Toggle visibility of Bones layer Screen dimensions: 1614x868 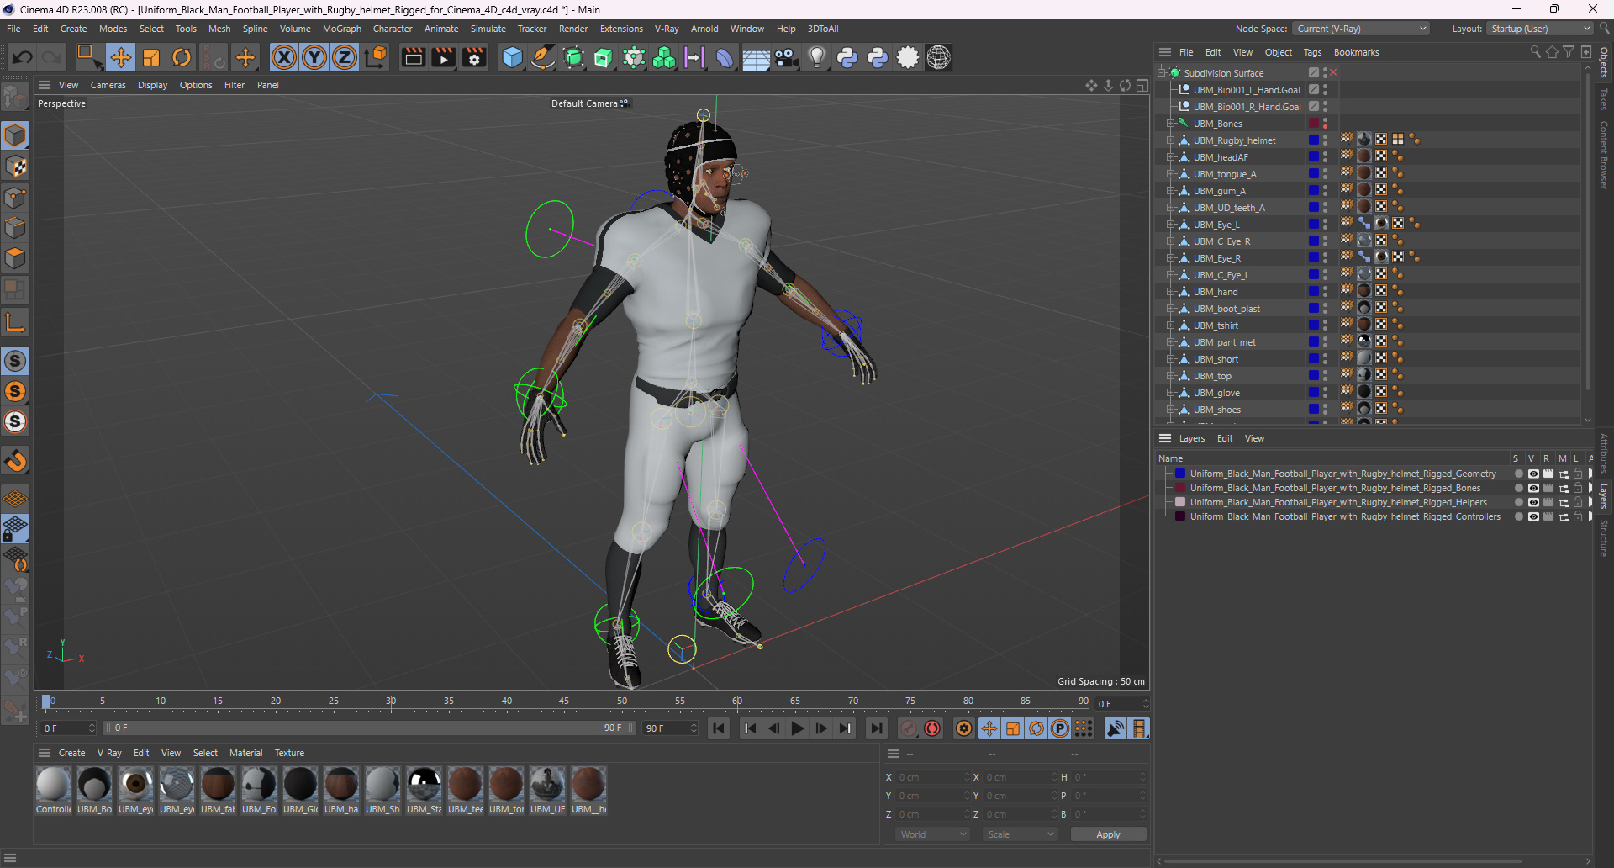[x=1533, y=488]
